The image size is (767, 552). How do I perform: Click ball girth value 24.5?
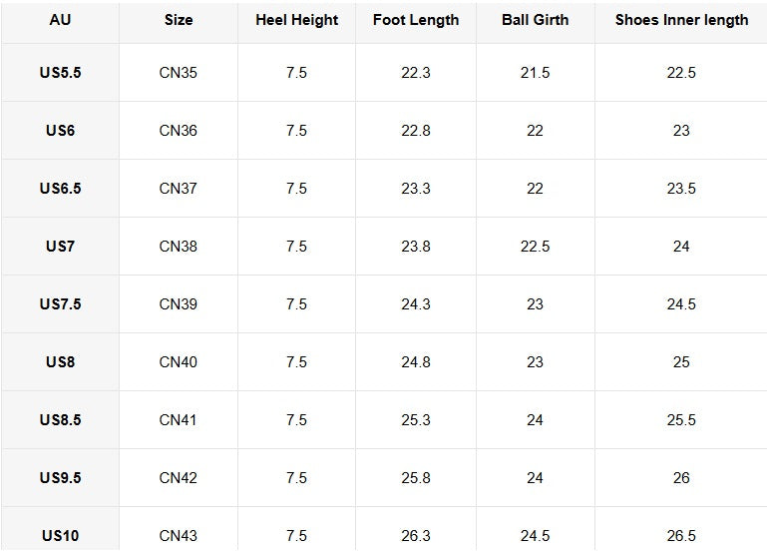(x=535, y=536)
